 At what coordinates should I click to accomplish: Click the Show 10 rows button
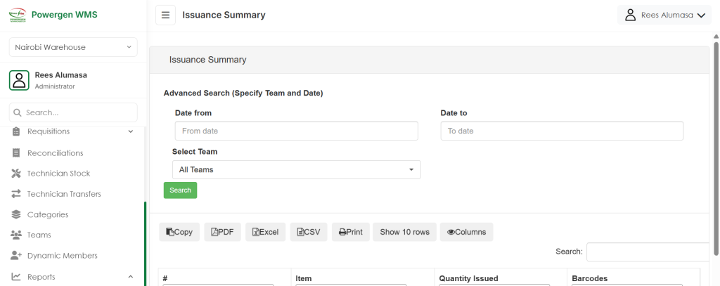(x=404, y=232)
